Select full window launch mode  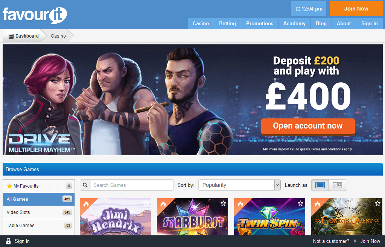coord(320,185)
